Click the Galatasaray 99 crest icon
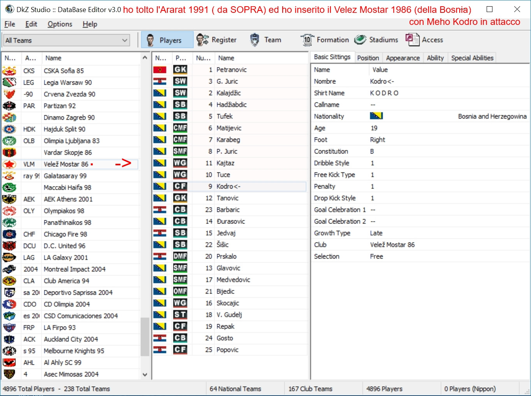This screenshot has height=396, width=531. 9,176
